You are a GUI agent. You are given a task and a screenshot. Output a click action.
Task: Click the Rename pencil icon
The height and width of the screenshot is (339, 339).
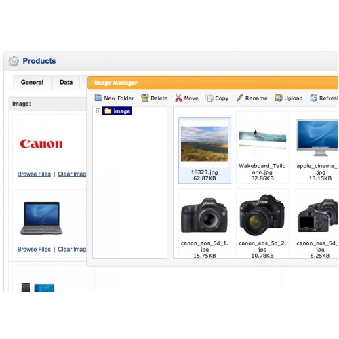pos(239,98)
